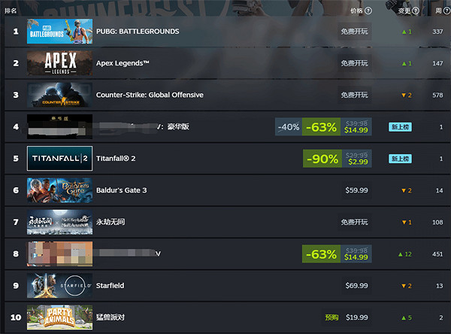Click the $69.99 price for Starfield
The width and height of the screenshot is (451, 334).
pos(356,286)
